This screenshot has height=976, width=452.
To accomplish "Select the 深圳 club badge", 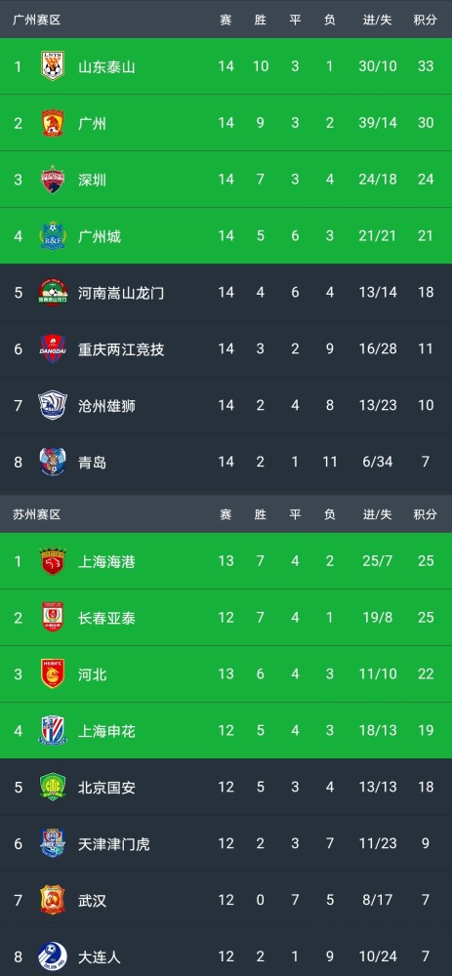I will 53,180.
